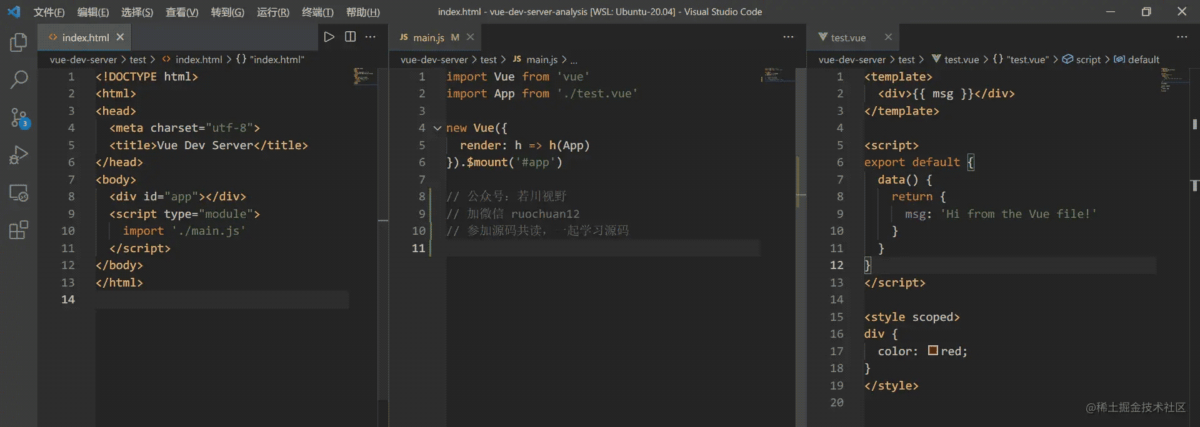Open more actions for main.js editor group
The height and width of the screenshot is (427, 1200).
point(788,37)
